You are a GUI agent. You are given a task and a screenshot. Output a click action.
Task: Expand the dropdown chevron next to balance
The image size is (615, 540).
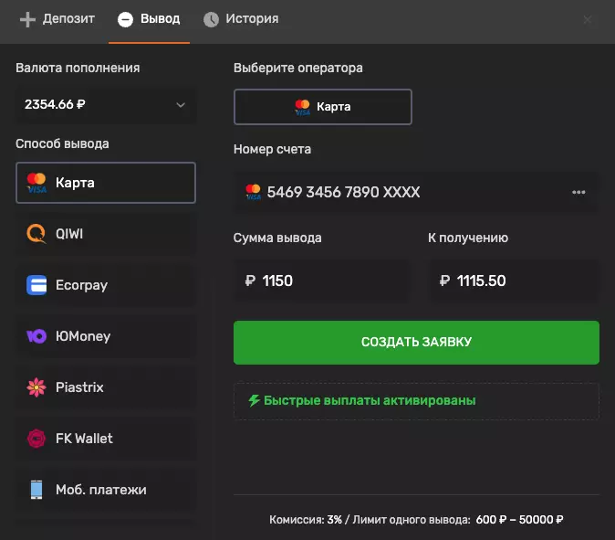tap(180, 105)
